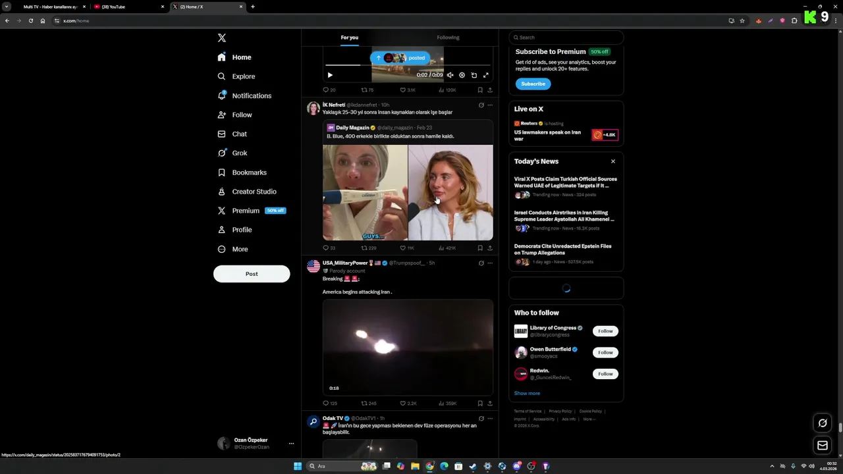
Task: Open the right photo in the Daily Magazin quote
Action: pyautogui.click(x=450, y=192)
